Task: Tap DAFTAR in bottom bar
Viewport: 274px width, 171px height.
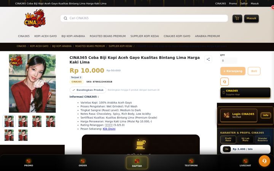Action: click(x=137, y=163)
